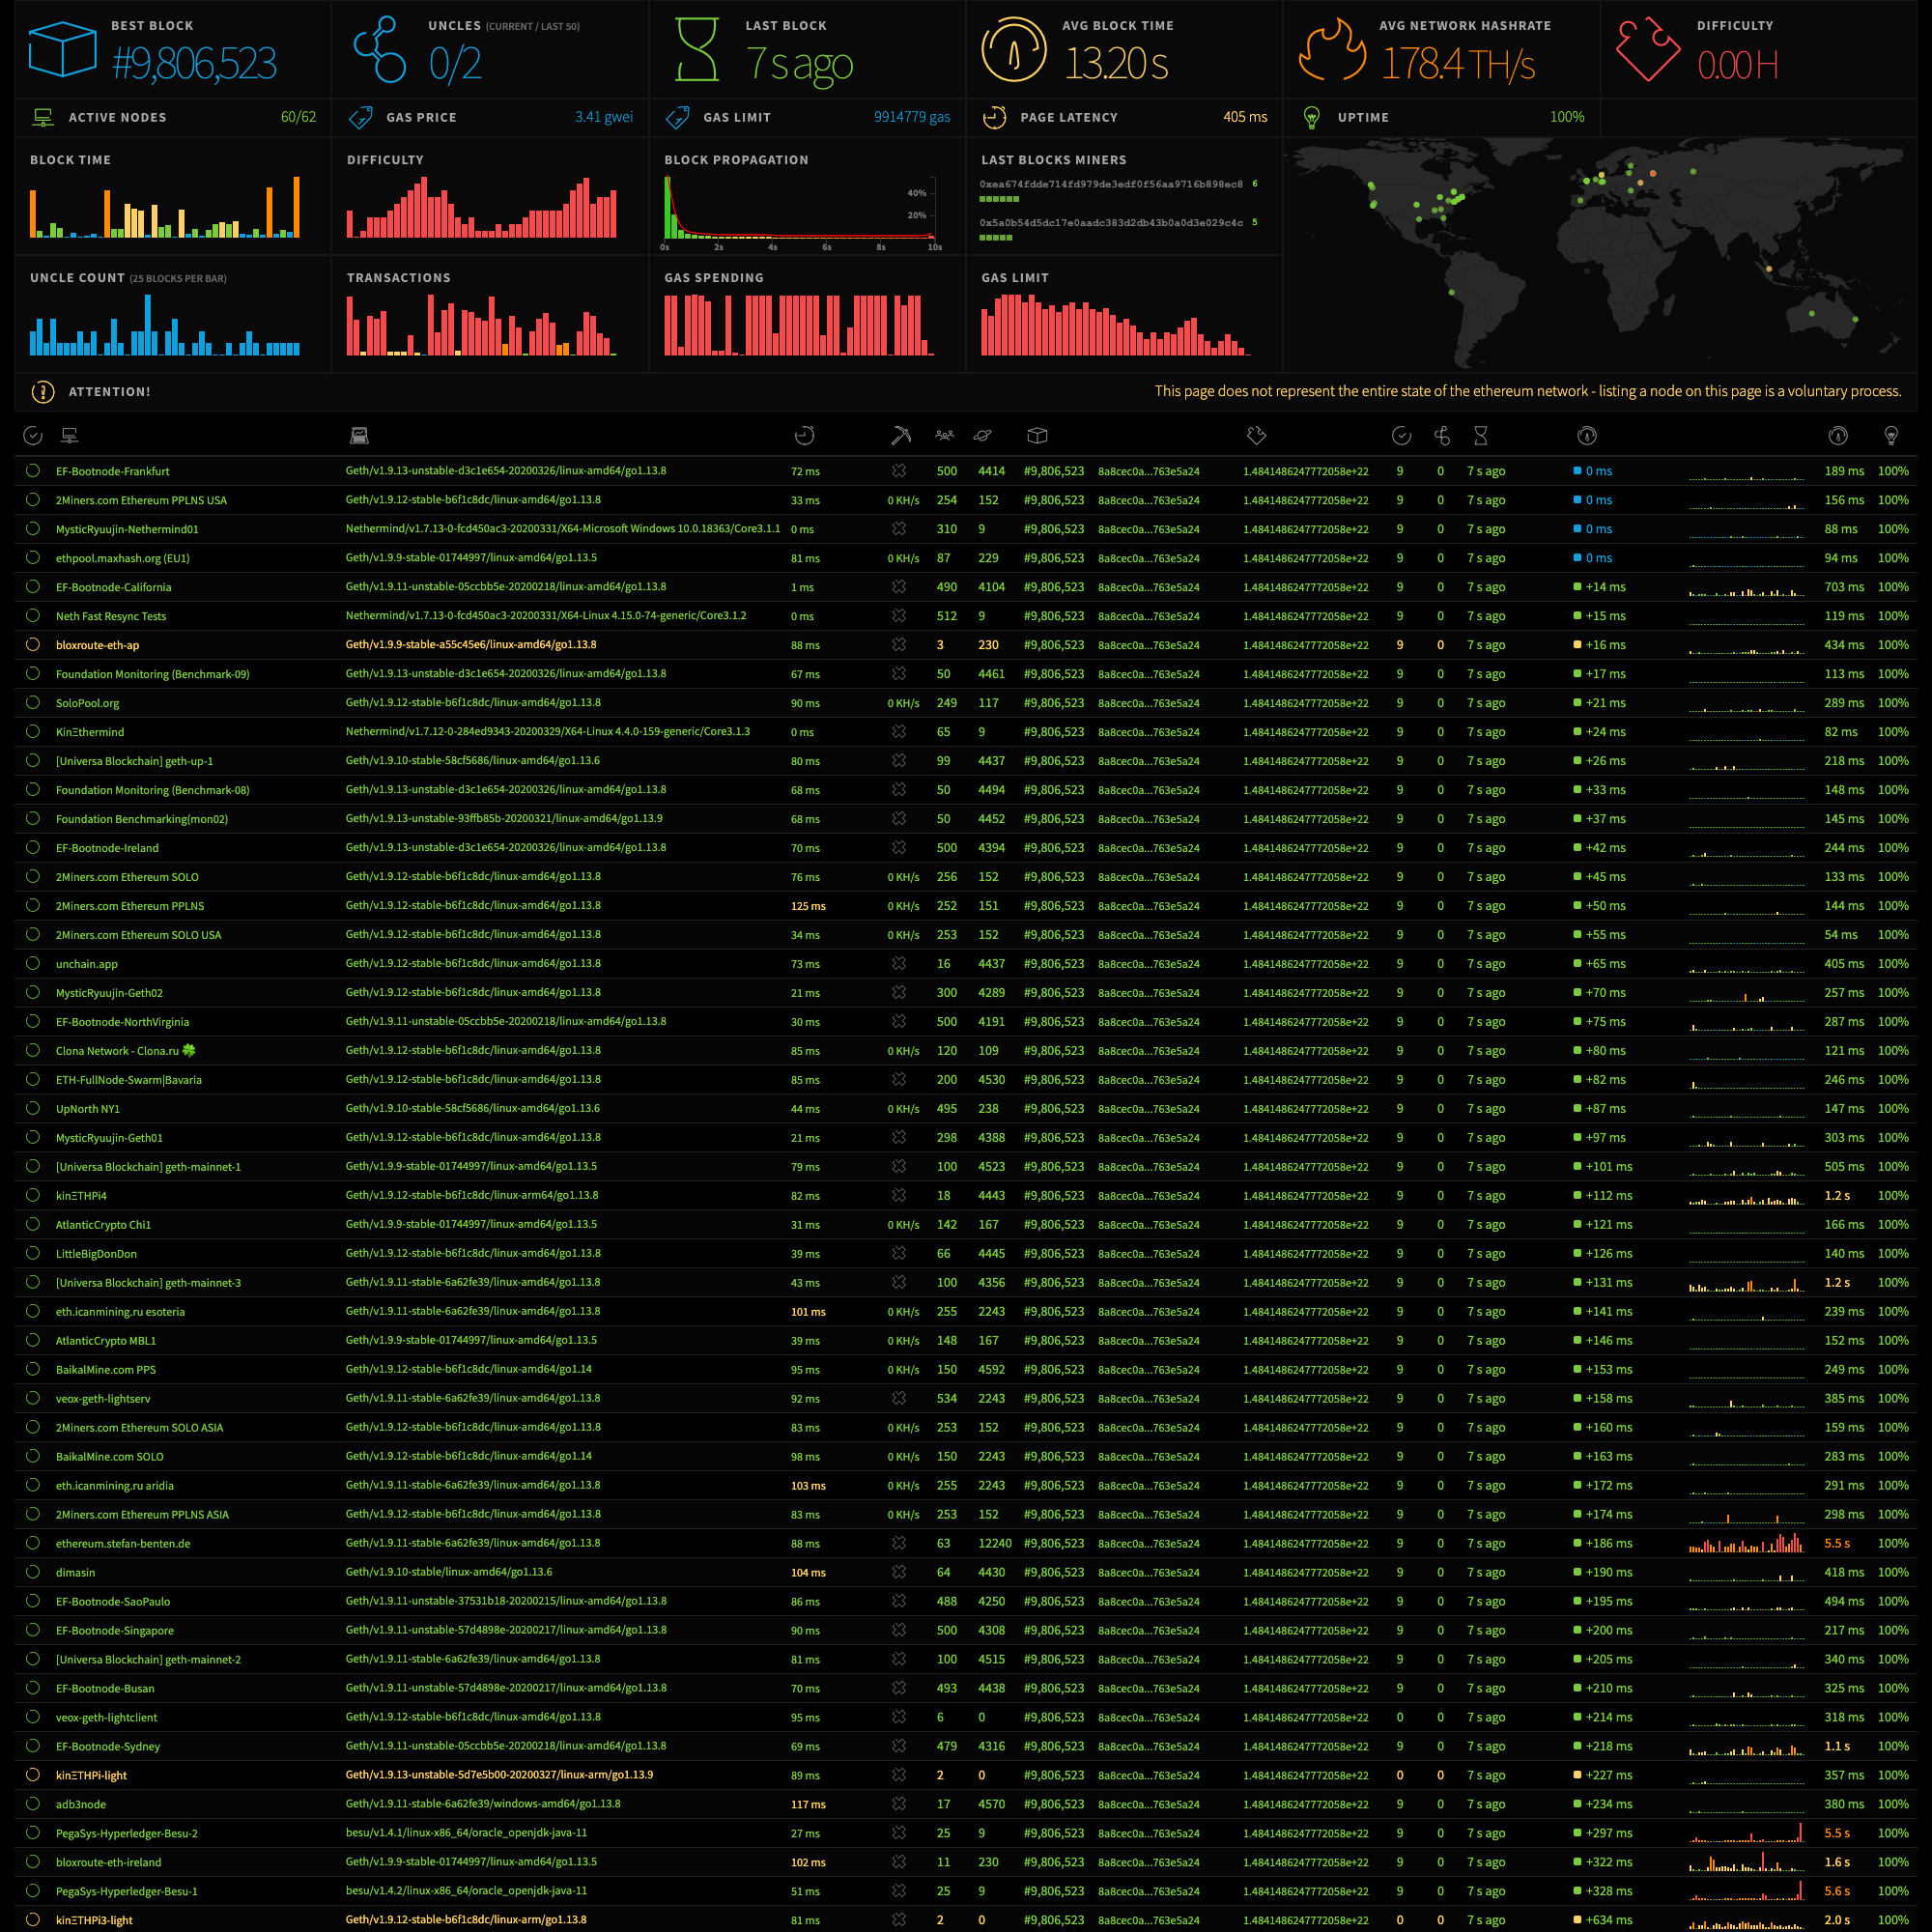Sort by node name monitor icon

(70, 435)
